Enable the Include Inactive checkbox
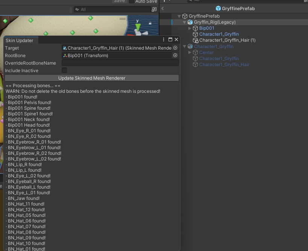Viewport: 308px width, 251px height. click(64, 71)
